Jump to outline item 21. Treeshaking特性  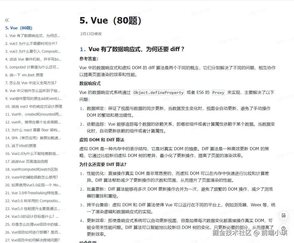click(33, 193)
